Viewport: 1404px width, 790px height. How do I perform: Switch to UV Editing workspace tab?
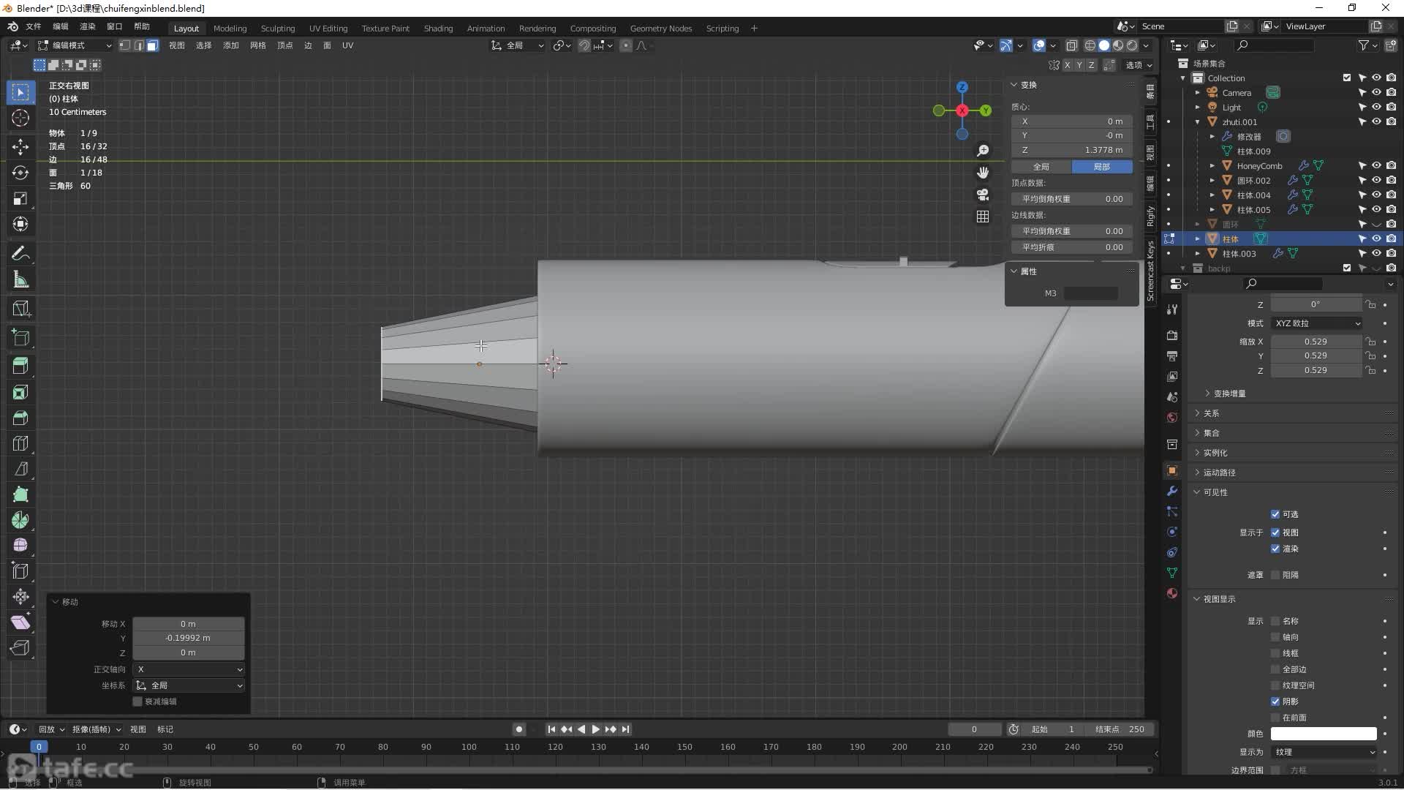328,29
